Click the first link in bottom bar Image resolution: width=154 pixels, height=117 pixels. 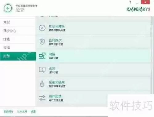pos(8,111)
